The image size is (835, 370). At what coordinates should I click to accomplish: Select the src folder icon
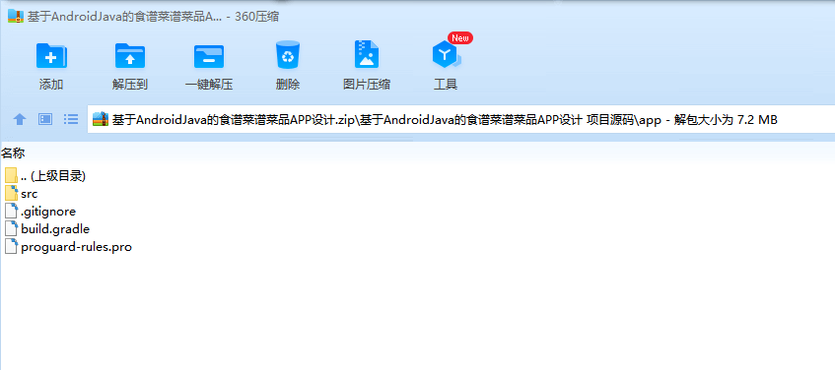click(x=11, y=193)
